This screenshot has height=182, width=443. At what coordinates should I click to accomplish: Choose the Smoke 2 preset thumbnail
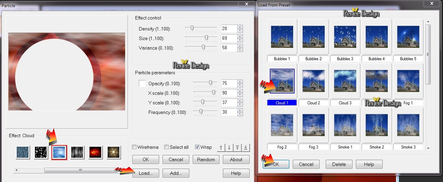pyautogui.click(x=376, y=125)
